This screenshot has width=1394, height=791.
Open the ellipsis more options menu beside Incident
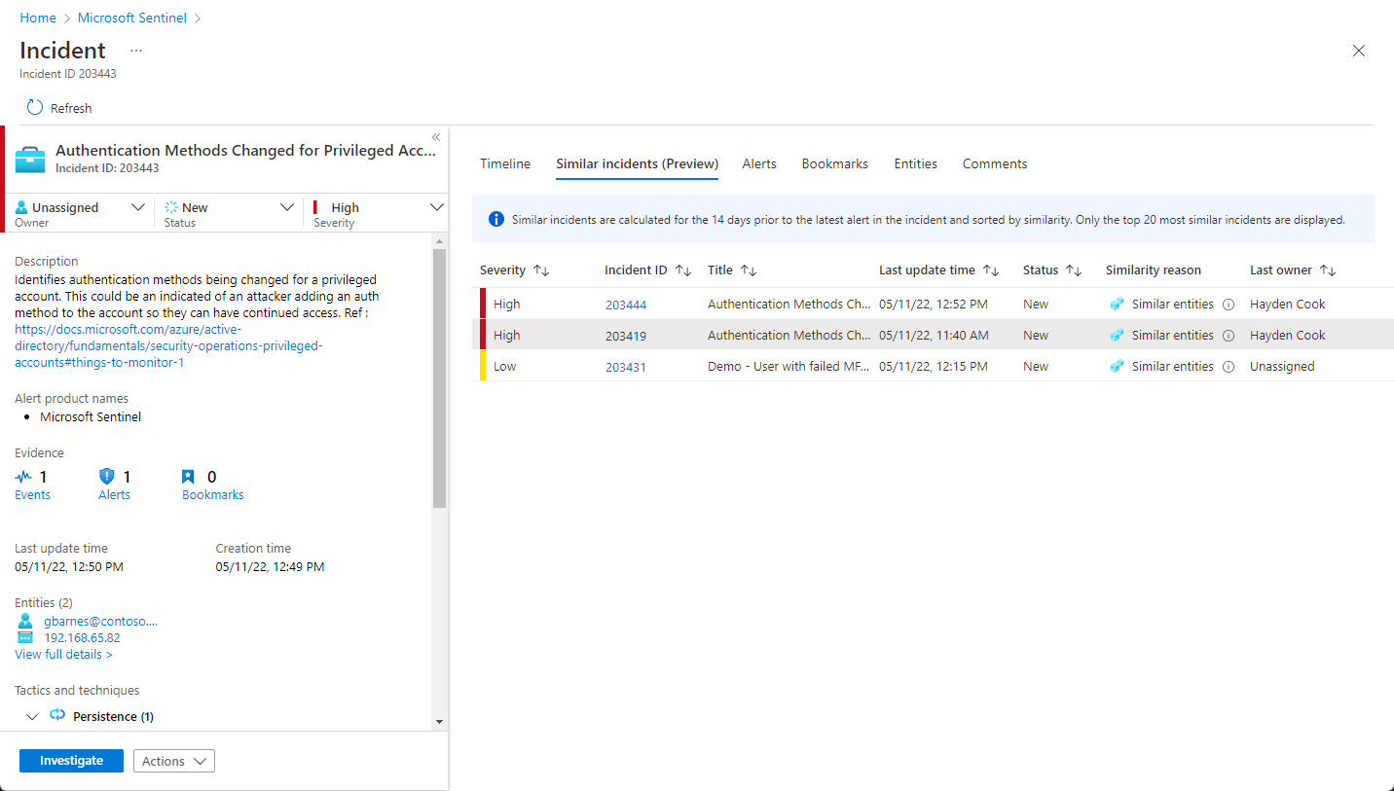tap(136, 51)
